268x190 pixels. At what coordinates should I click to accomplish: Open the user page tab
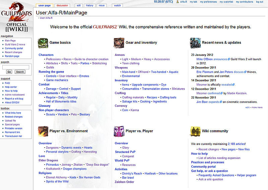click(45, 5)
